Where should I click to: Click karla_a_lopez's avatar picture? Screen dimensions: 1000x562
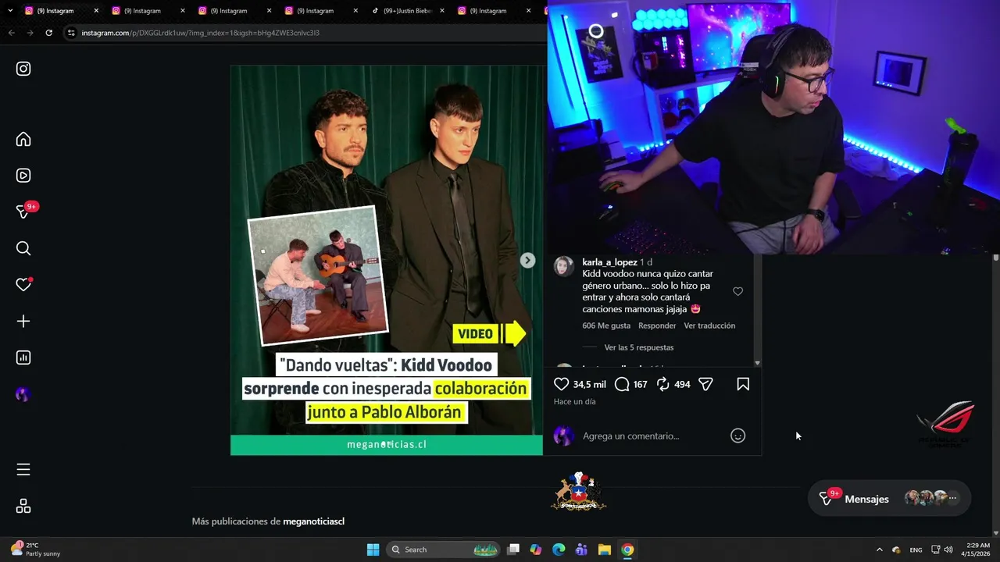(563, 267)
